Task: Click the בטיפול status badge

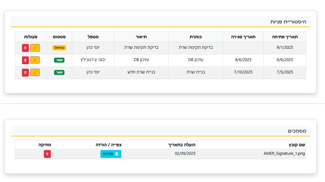Action: 59,48
